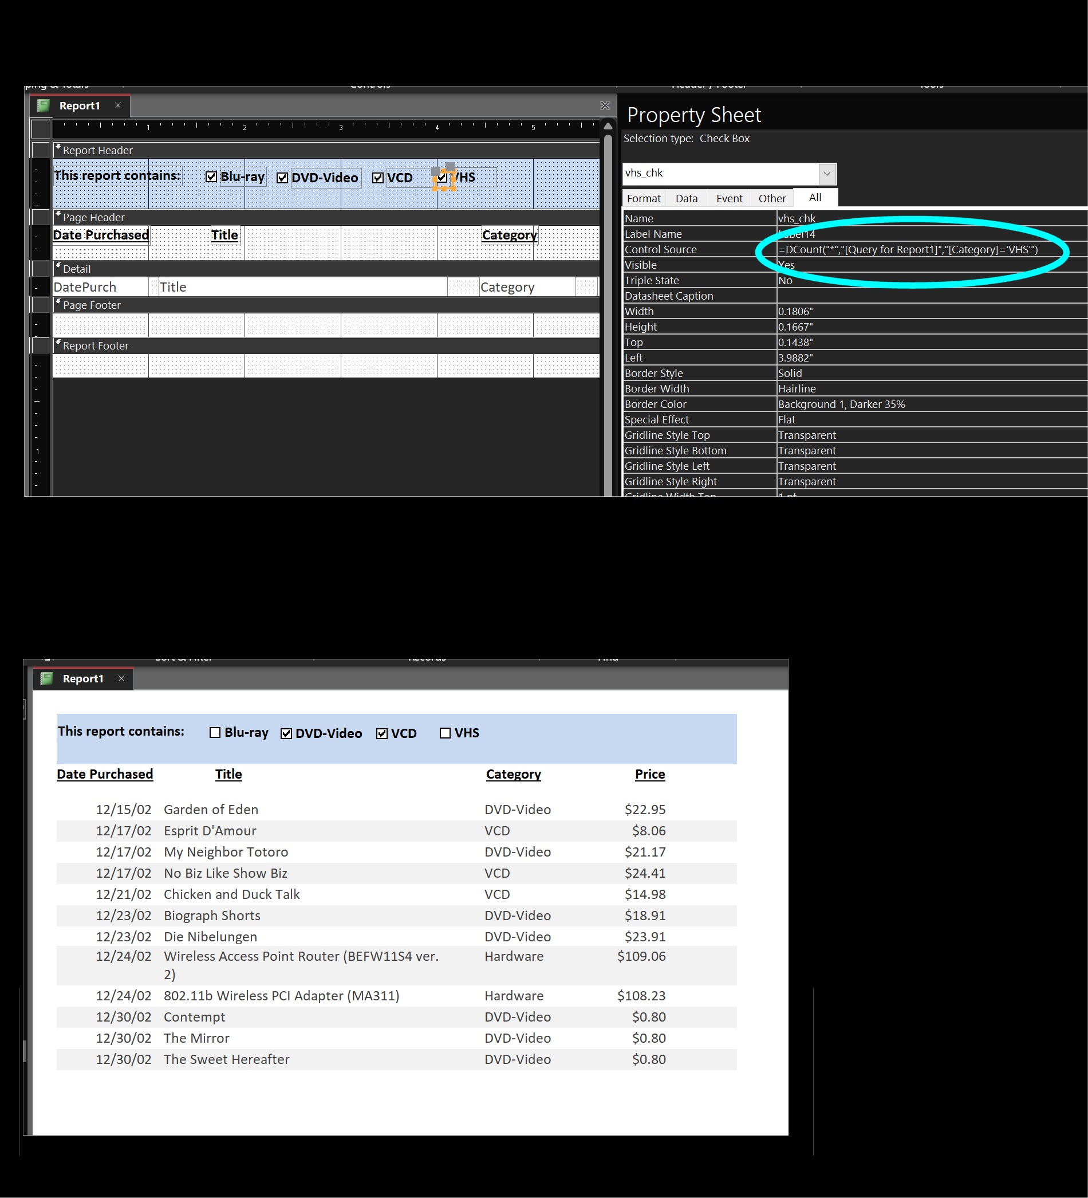Click the report selector box at ruler corner
Screen dimensions: 1088x1198
point(41,128)
